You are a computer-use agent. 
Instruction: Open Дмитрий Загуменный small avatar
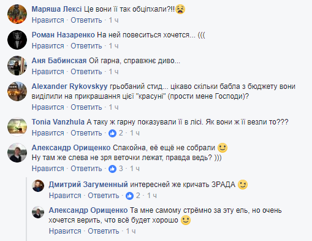click(38, 186)
